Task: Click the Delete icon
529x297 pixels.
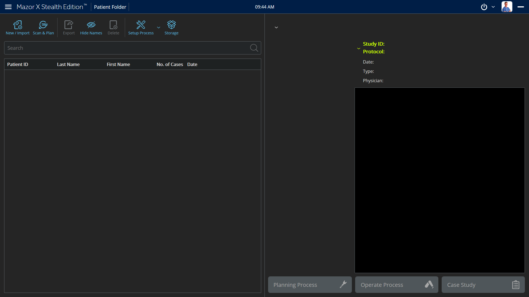Action: [113, 25]
